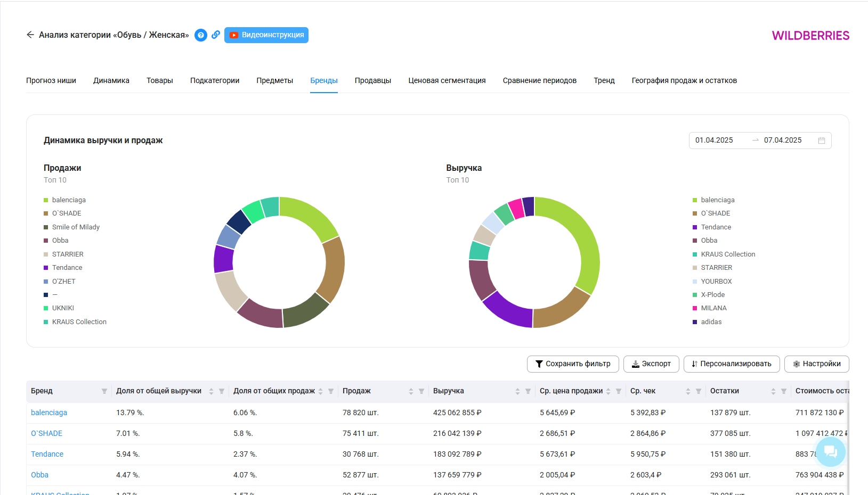This screenshot has width=868, height=495.
Task: Filter the Выручка column
Action: pyautogui.click(x=528, y=391)
